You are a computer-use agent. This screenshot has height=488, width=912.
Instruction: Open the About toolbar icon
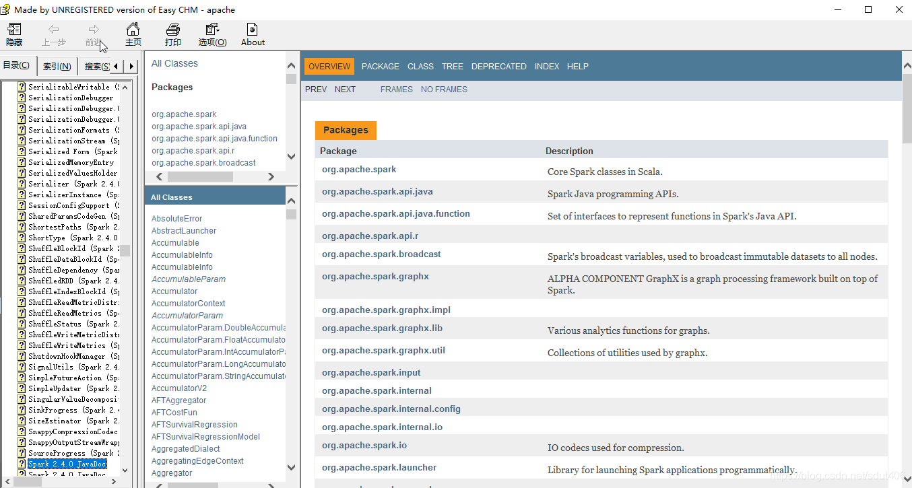point(253,30)
